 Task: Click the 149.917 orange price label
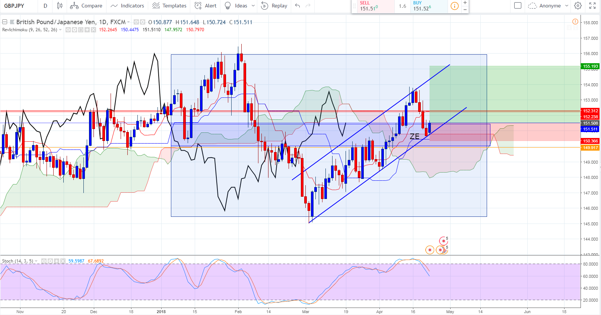click(590, 148)
